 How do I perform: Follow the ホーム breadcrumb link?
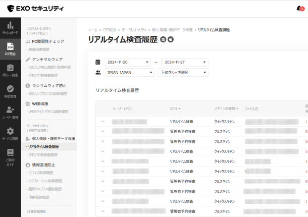(93, 30)
